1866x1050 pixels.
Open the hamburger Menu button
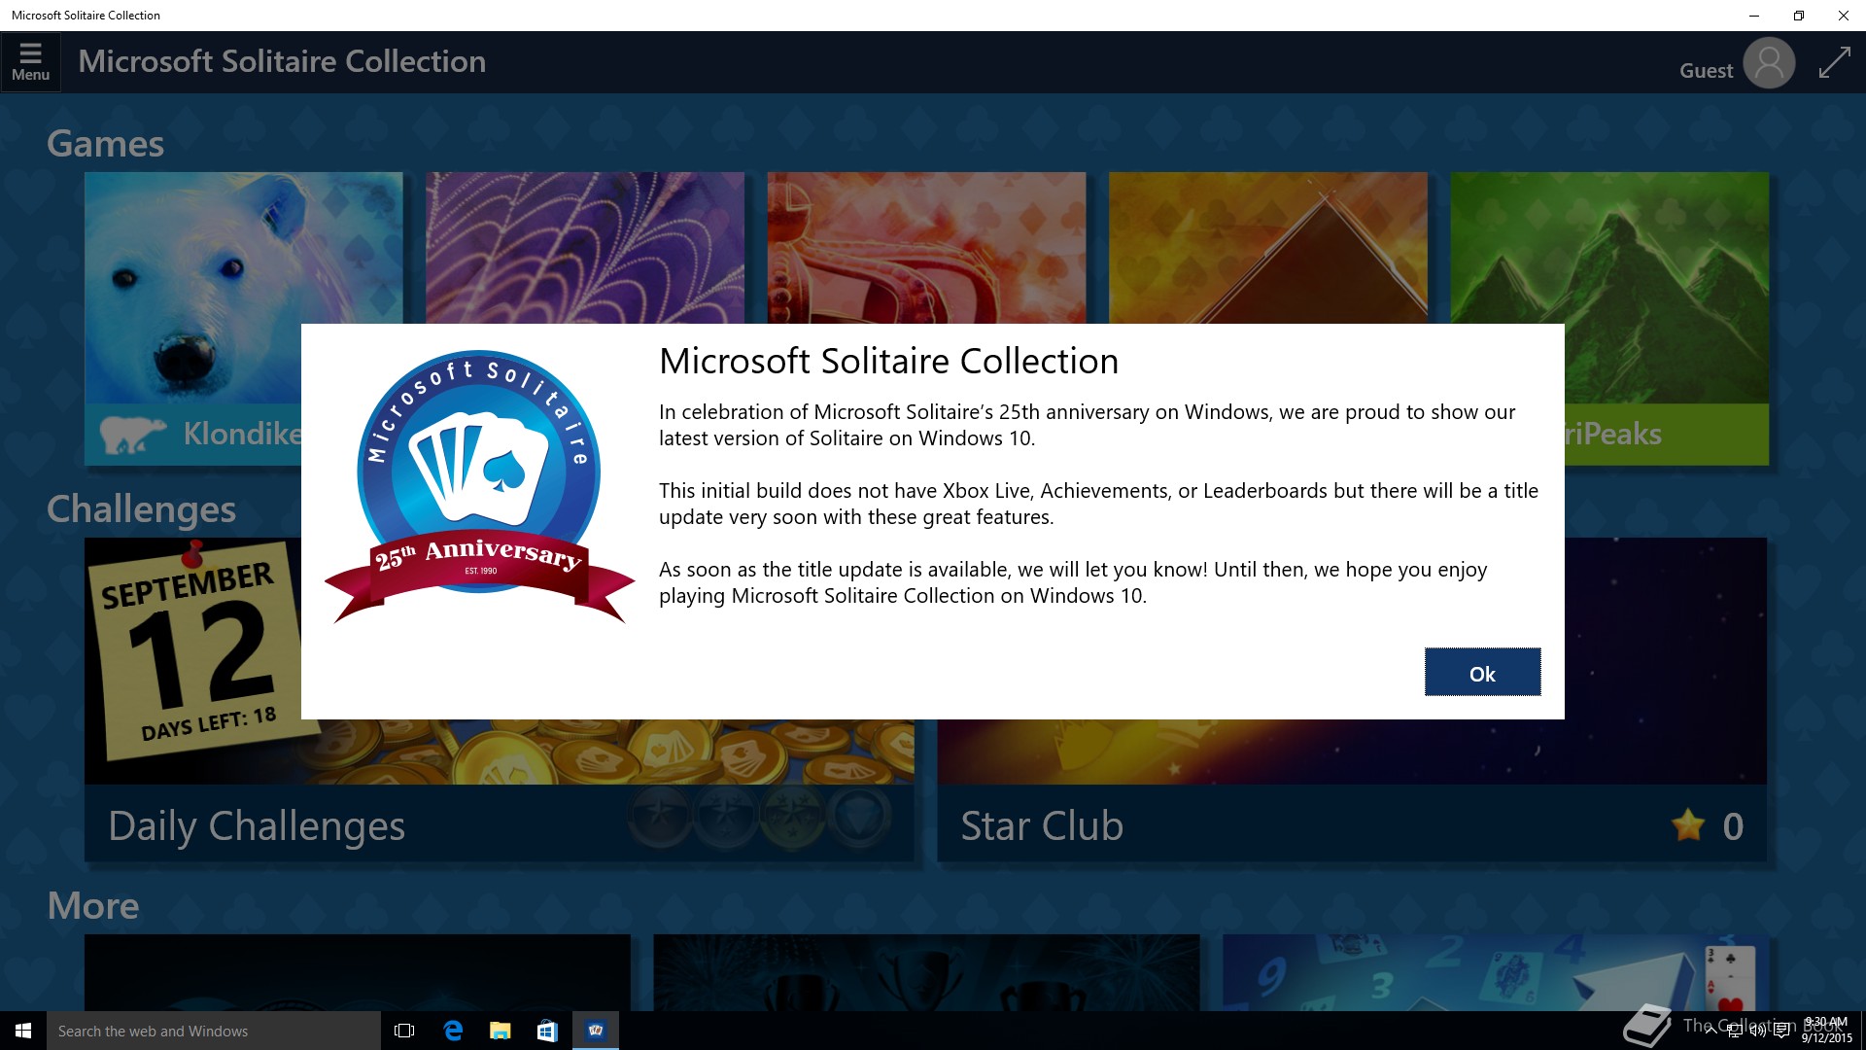(30, 62)
